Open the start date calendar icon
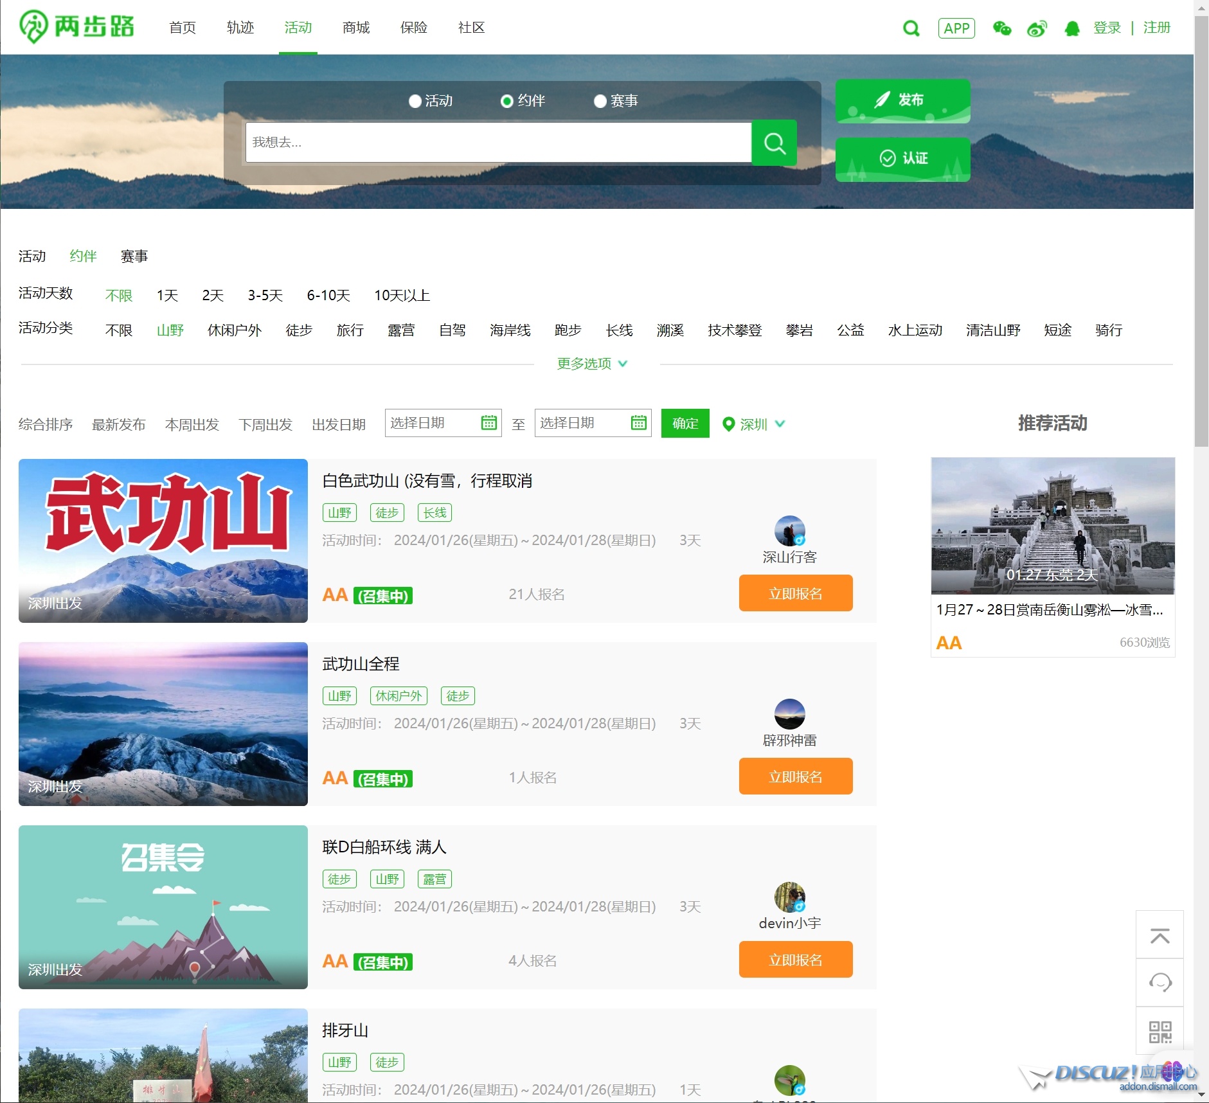1209x1103 pixels. [489, 423]
